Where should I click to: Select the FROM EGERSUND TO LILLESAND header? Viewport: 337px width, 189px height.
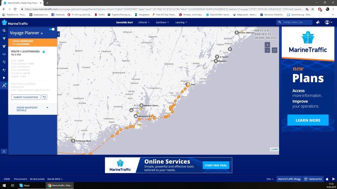click(x=32, y=42)
